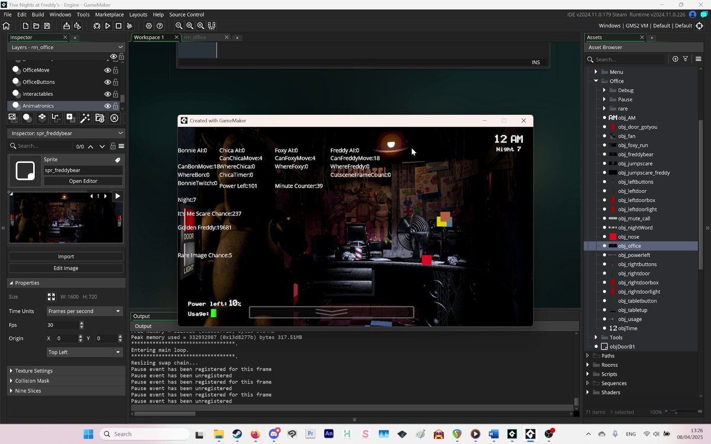Image resolution: width=711 pixels, height=444 pixels.
Task: Open the Build menu
Action: (x=38, y=14)
